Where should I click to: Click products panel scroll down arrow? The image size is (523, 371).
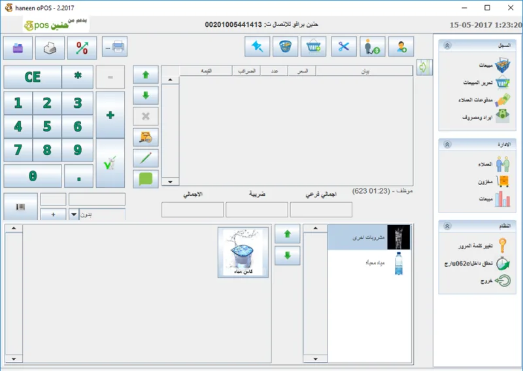pos(14,359)
